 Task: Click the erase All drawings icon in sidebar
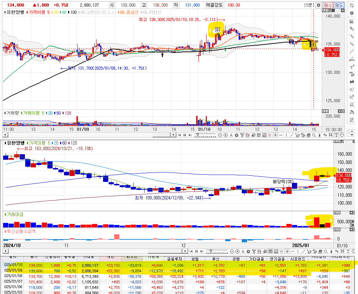point(352,74)
